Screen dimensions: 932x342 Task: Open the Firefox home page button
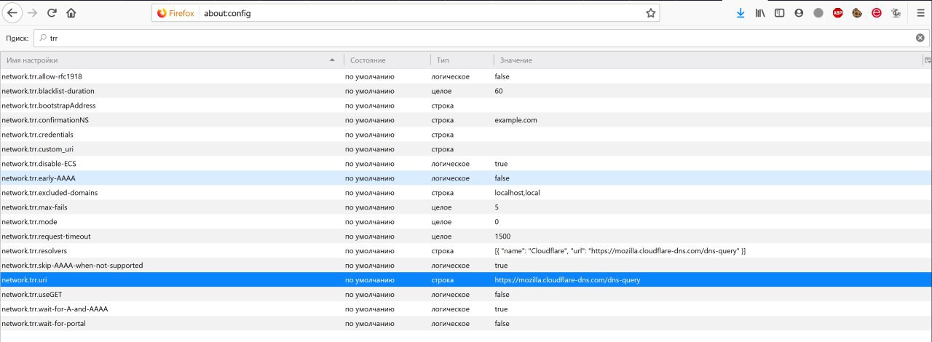(71, 13)
